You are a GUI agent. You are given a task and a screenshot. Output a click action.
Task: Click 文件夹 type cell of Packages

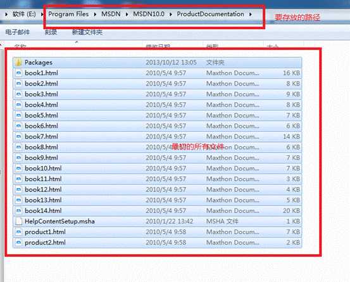tap(215, 63)
